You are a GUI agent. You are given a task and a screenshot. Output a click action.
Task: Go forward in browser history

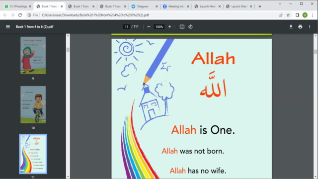coord(12,15)
